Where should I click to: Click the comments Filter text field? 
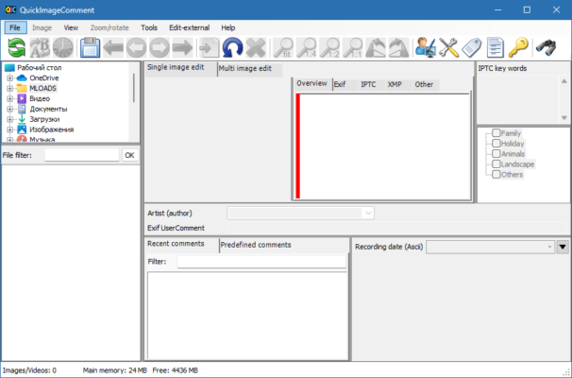(x=261, y=262)
